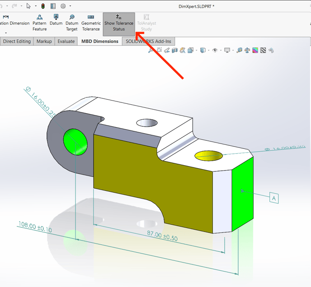The height and width of the screenshot is (287, 311).
Task: Expand the dropdown below Location Dimension
Action: pos(6,33)
